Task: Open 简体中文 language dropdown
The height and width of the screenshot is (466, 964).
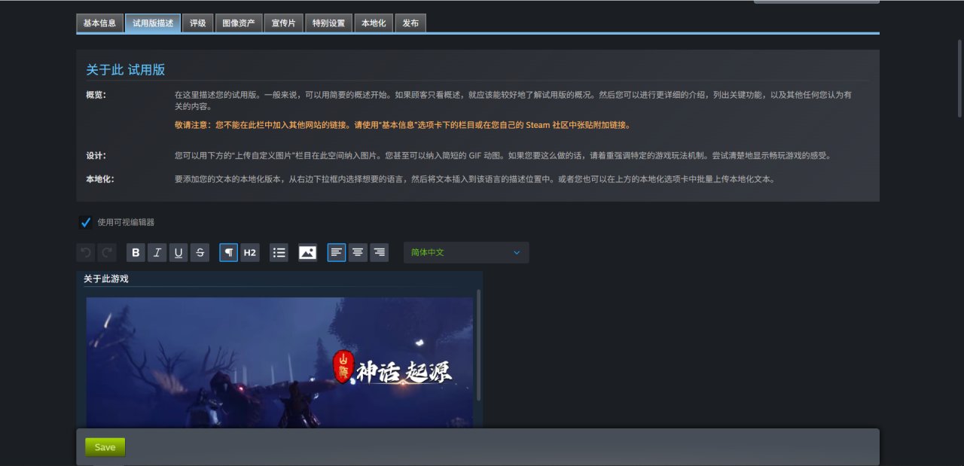Action: pos(466,252)
